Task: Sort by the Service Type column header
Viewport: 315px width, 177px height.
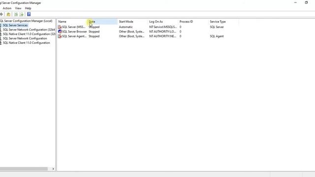Action: coord(223,22)
